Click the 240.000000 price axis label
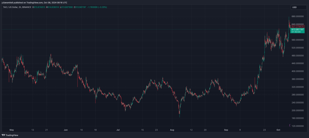Screen dimensions: 309x138 click(x=298, y=103)
